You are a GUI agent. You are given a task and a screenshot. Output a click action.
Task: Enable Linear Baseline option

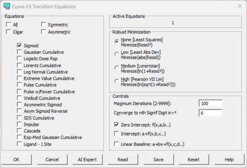(x=117, y=144)
